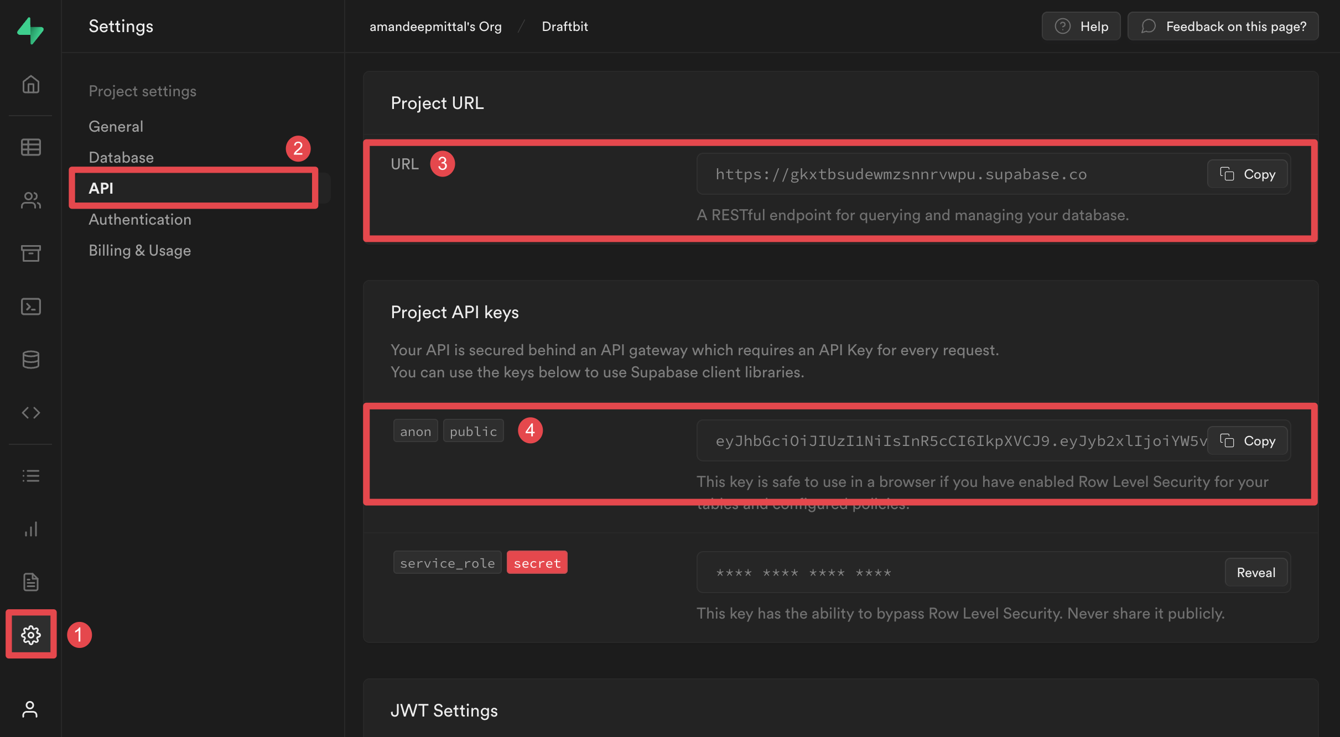Image resolution: width=1340 pixels, height=737 pixels.
Task: Open Draftbit project breadcrumb
Action: click(565, 26)
